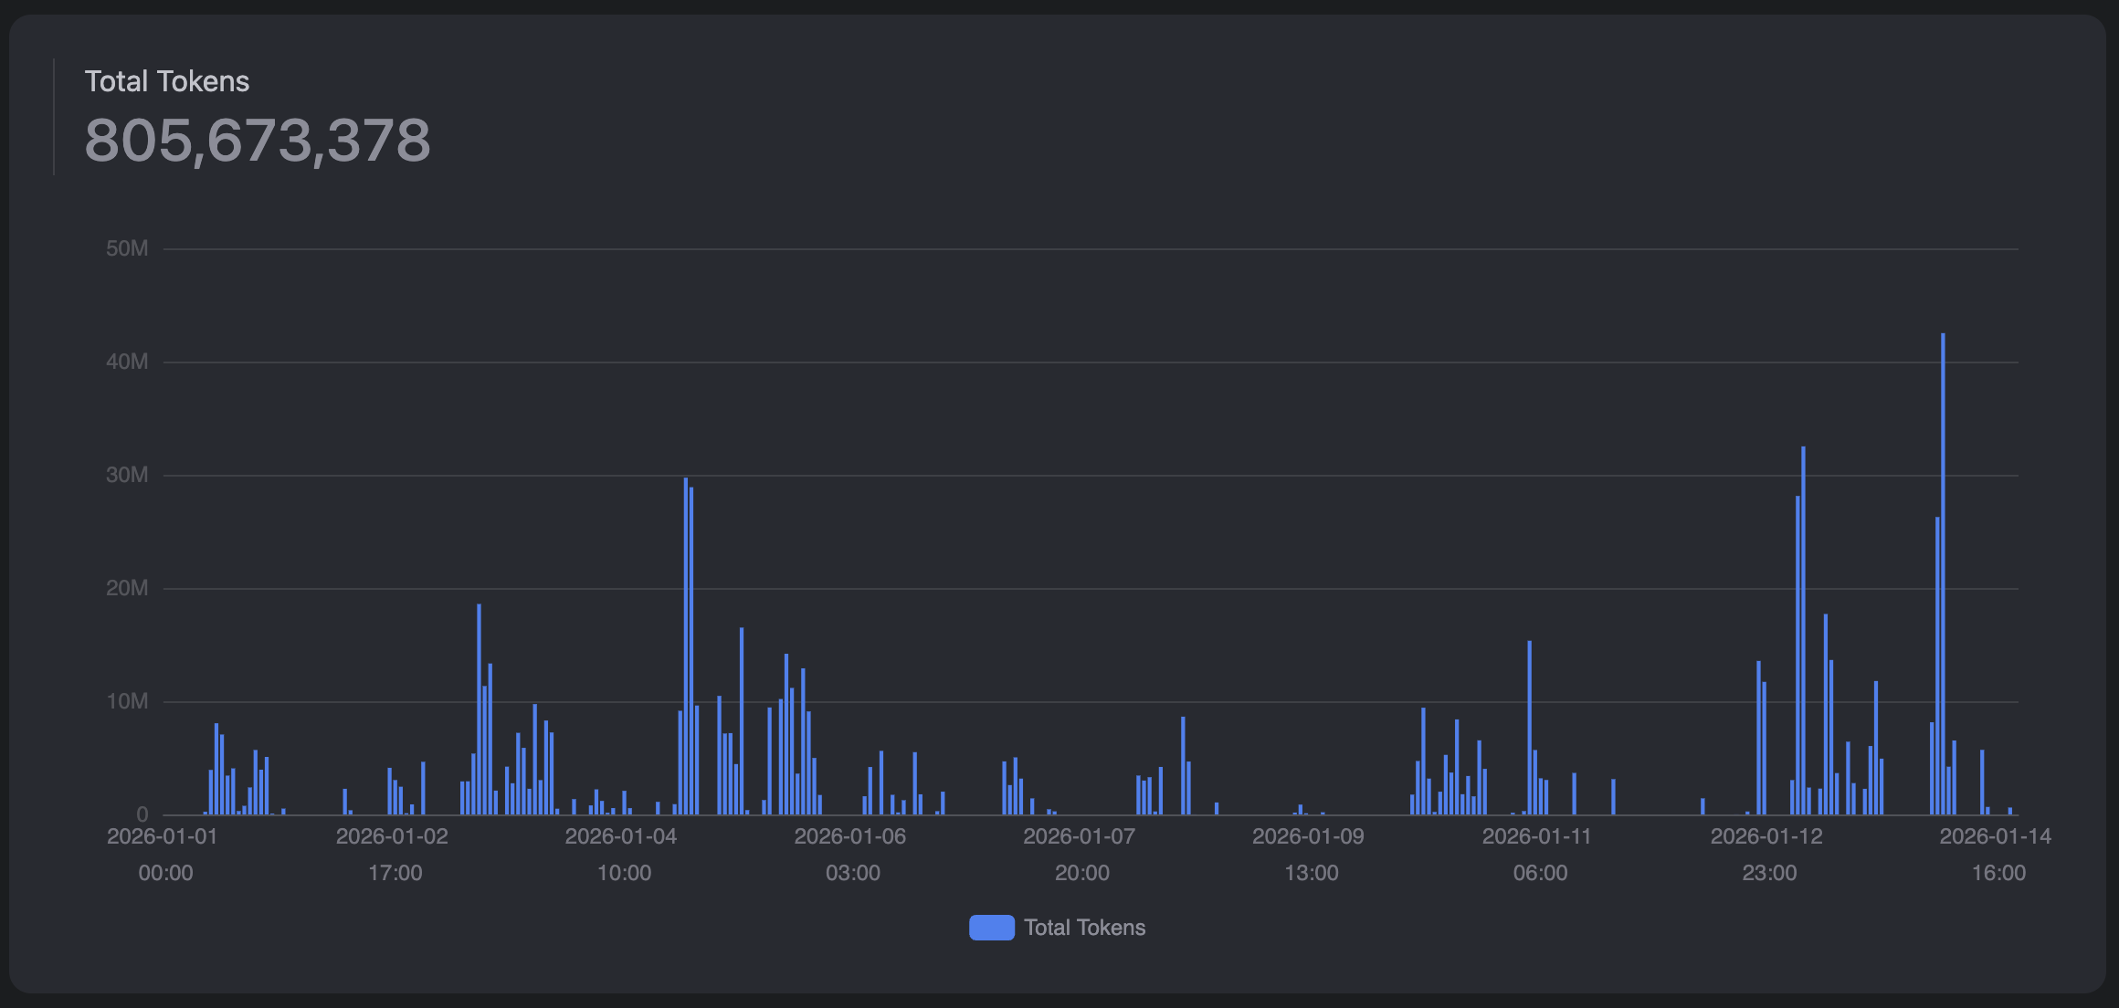Viewport: 2119px width, 1008px height.
Task: Click the 40M y-axis label
Action: point(127,362)
